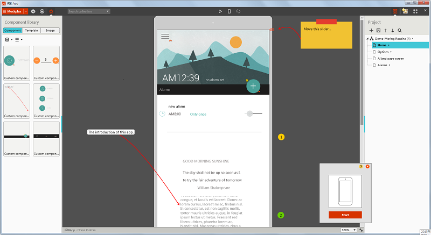Viewport: 431px width, 235px height.
Task: Click the Alarms label on black bar
Action: pyautogui.click(x=165, y=90)
